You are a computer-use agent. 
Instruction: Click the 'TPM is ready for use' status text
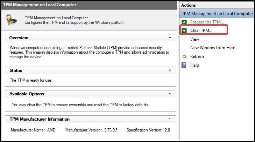[31, 80]
